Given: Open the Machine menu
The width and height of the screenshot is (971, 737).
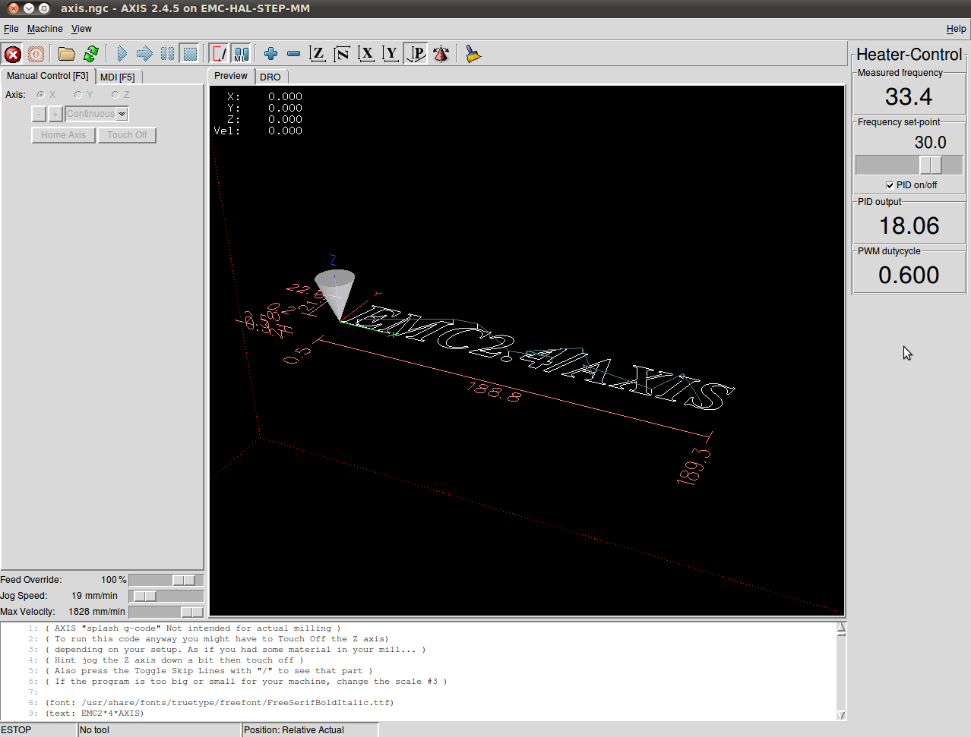Looking at the screenshot, I should click(45, 29).
